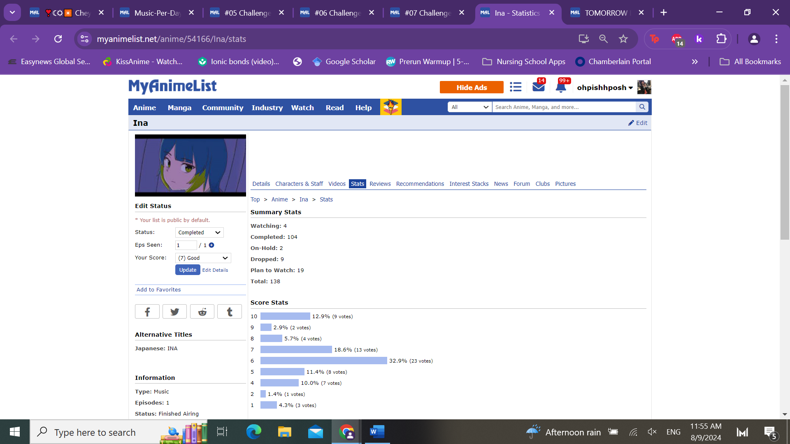The image size is (790, 444).
Task: Click the Tumblr share icon
Action: (x=230, y=312)
